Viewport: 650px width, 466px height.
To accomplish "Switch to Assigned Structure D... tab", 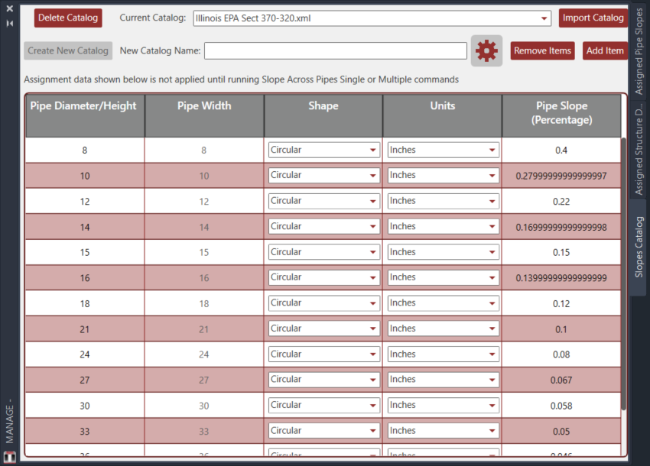I will point(639,149).
